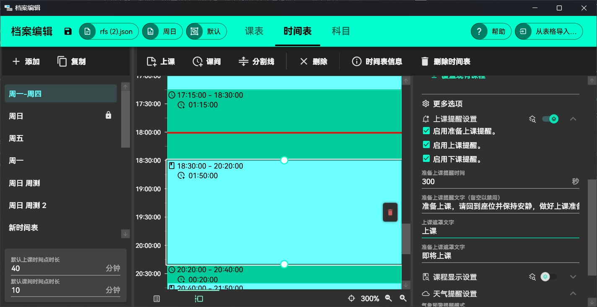Viewport: 597px width, 307px height.
Task: Click 删除时间表 trash button
Action: pos(445,62)
